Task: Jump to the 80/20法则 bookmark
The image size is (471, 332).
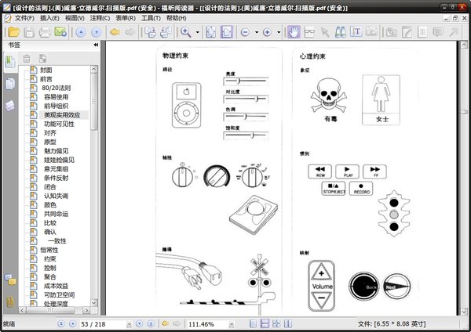Action: (x=57, y=88)
